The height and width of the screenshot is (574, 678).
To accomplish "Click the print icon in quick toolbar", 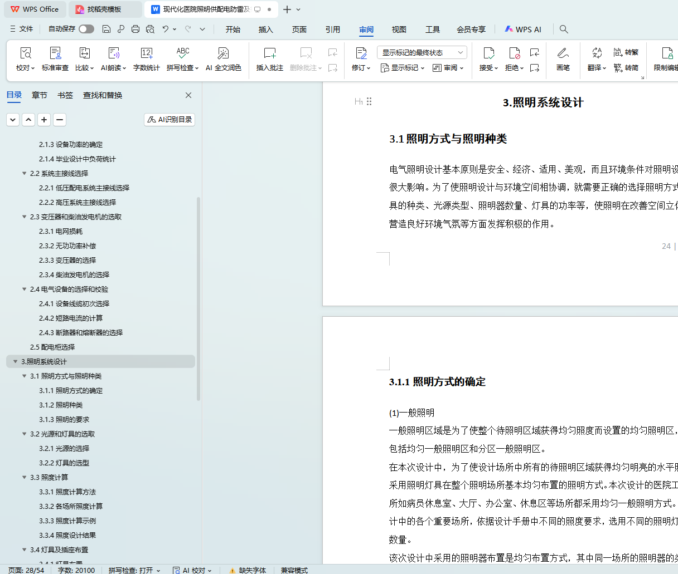I will (135, 29).
